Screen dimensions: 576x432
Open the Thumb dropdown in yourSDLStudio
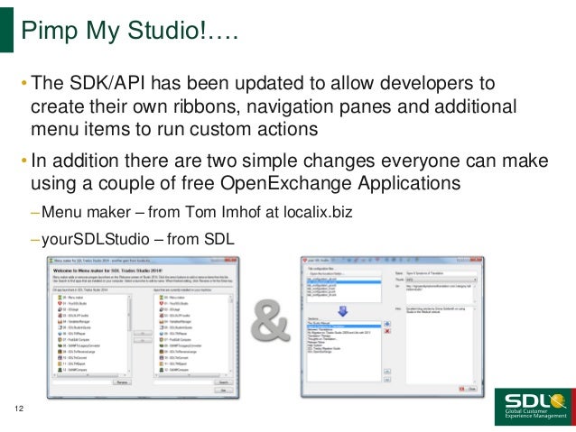click(x=441, y=280)
